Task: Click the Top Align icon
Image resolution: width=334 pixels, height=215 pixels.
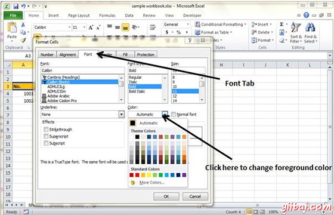Action: point(110,27)
